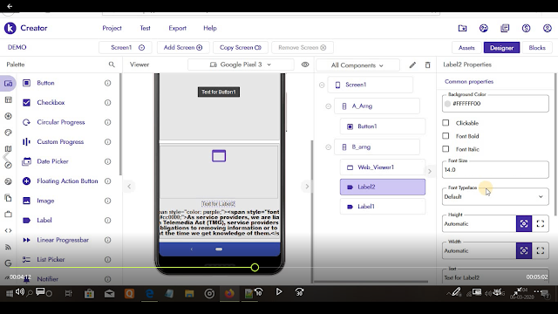Open the Layout palette category icon

point(8,100)
